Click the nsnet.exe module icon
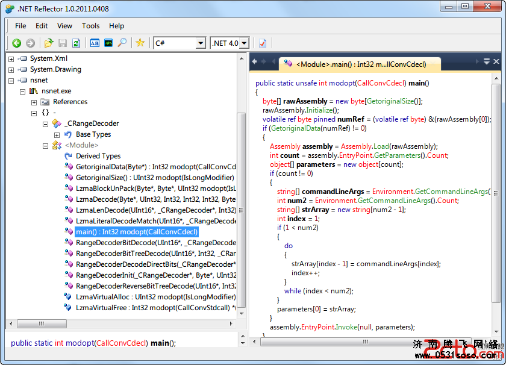The width and height of the screenshot is (506, 365). 34,91
